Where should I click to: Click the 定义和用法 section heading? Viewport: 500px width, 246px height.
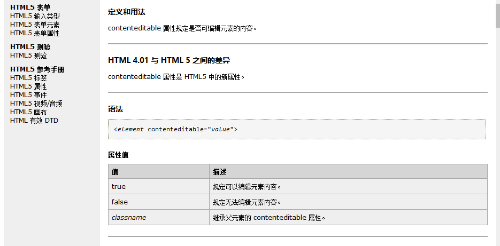pyautogui.click(x=127, y=12)
